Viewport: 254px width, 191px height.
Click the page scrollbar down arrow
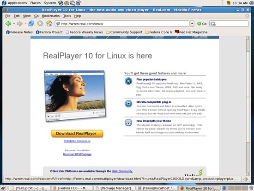point(248,174)
